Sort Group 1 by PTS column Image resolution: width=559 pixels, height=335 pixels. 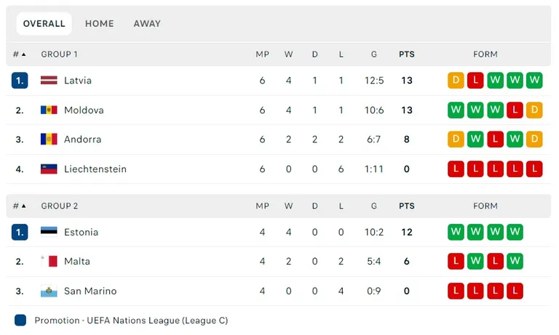pos(407,55)
